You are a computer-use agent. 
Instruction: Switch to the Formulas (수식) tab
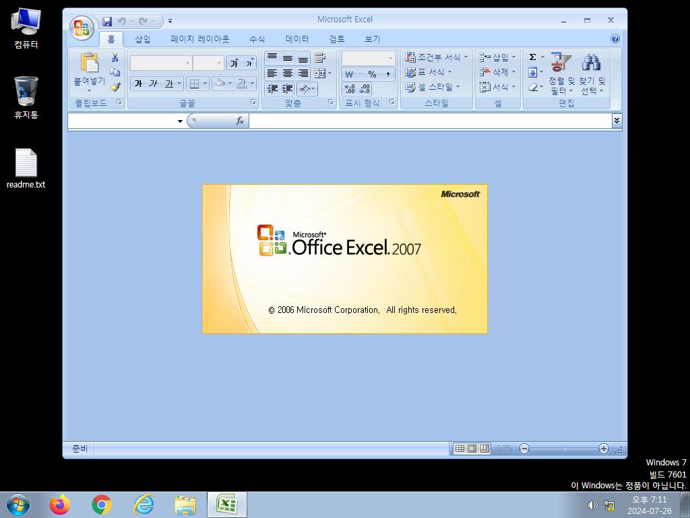[x=257, y=39]
